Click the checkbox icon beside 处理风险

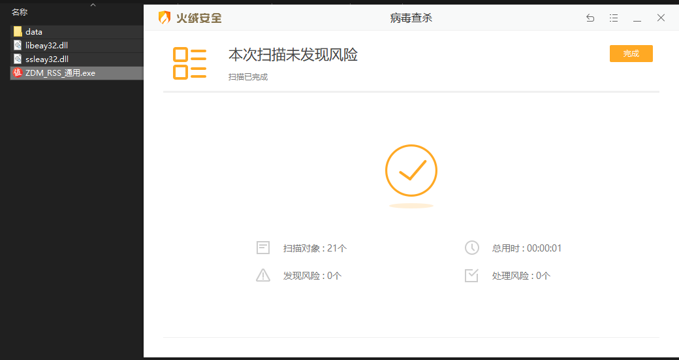click(471, 275)
